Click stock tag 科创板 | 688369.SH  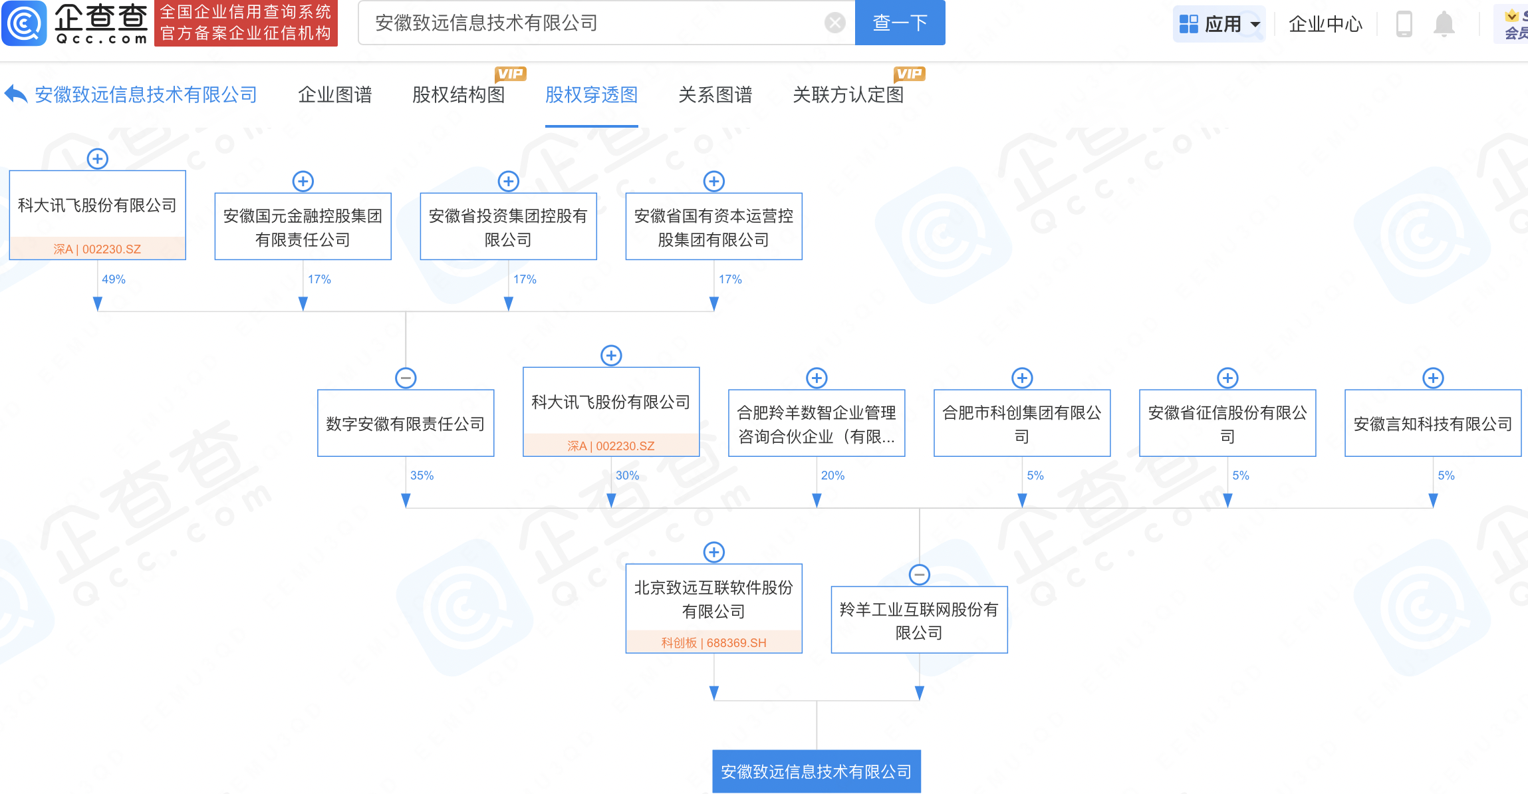tap(714, 642)
